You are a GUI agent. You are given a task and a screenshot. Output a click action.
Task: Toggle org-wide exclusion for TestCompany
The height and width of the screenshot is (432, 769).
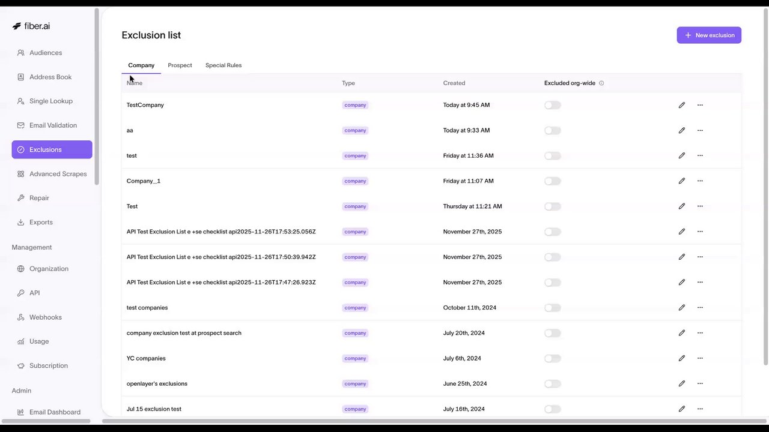(x=552, y=105)
